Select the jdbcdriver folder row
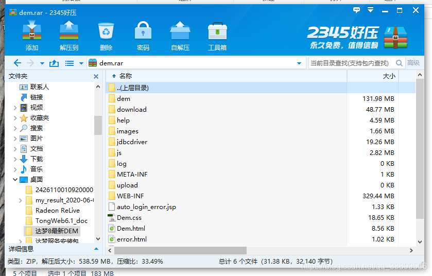Image resolution: width=432 pixels, height=276 pixels. 261,142
